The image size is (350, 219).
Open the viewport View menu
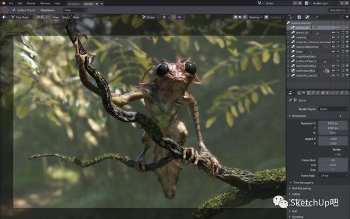pyautogui.click(x=56, y=17)
